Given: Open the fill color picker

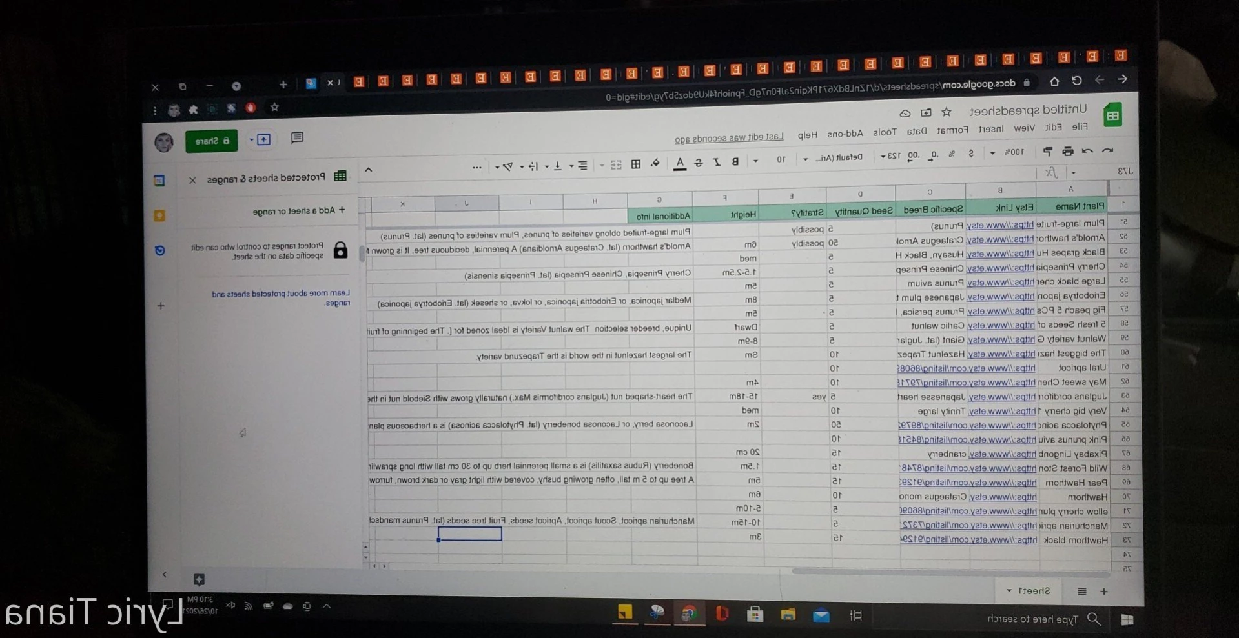Looking at the screenshot, I should 655,163.
